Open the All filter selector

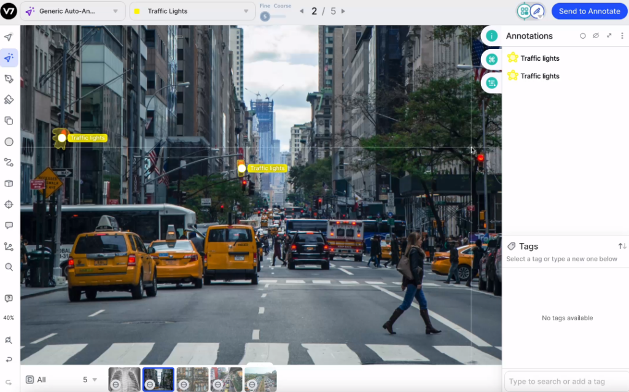[x=36, y=380]
